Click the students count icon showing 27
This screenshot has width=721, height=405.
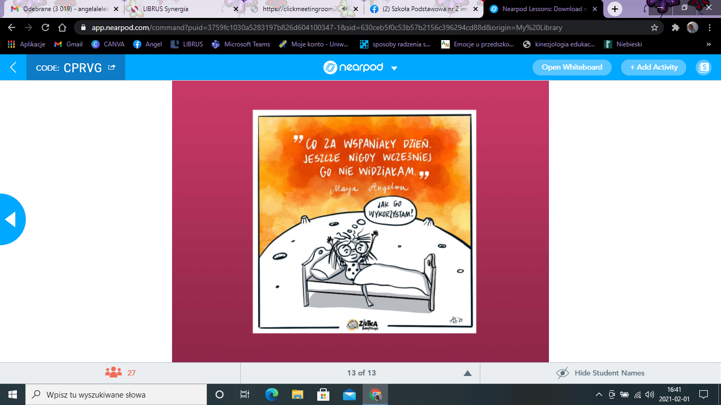point(113,373)
